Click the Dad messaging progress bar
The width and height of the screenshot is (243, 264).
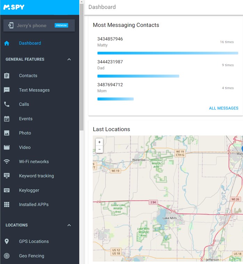click(138, 76)
